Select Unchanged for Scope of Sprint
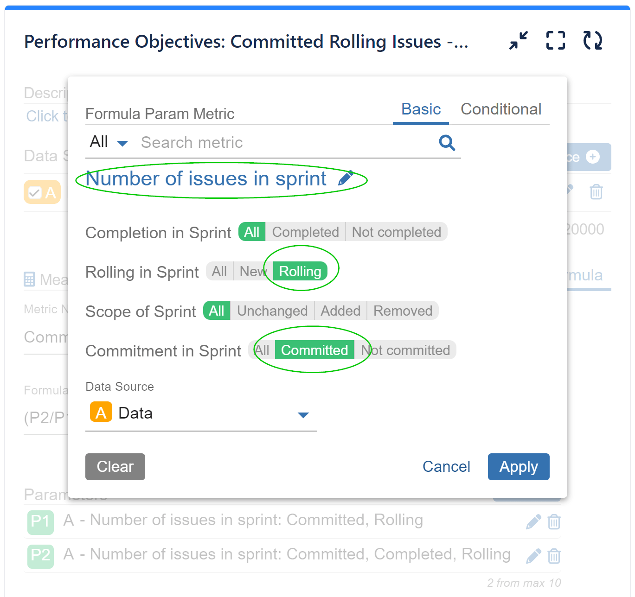This screenshot has width=635, height=597. pos(272,311)
